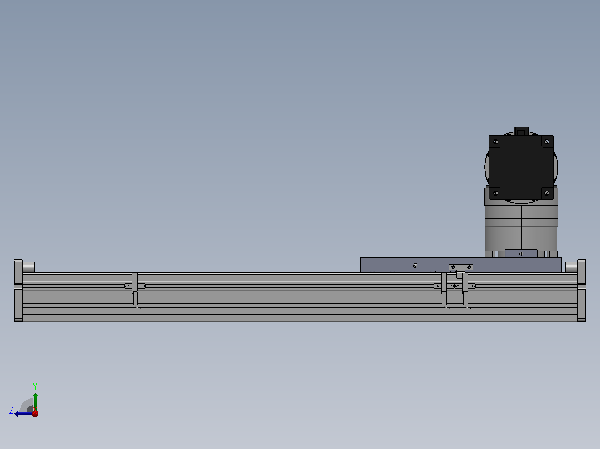Select the motor's bottom-right corner screw
The width and height of the screenshot is (600, 449).
tap(547, 193)
